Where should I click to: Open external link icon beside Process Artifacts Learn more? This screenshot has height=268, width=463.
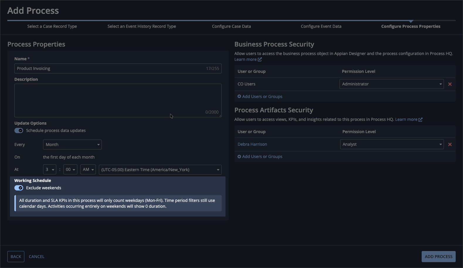(420, 119)
